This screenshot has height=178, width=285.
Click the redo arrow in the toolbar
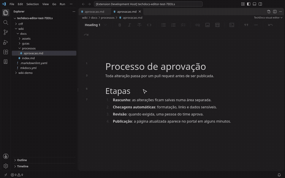(x=86, y=35)
